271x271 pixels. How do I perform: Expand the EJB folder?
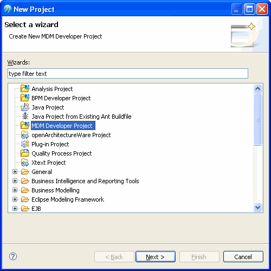pos(15,209)
